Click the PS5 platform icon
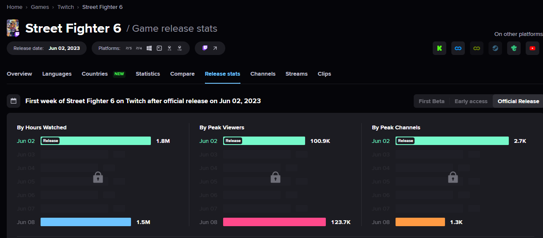This screenshot has height=238, width=543. coord(128,48)
